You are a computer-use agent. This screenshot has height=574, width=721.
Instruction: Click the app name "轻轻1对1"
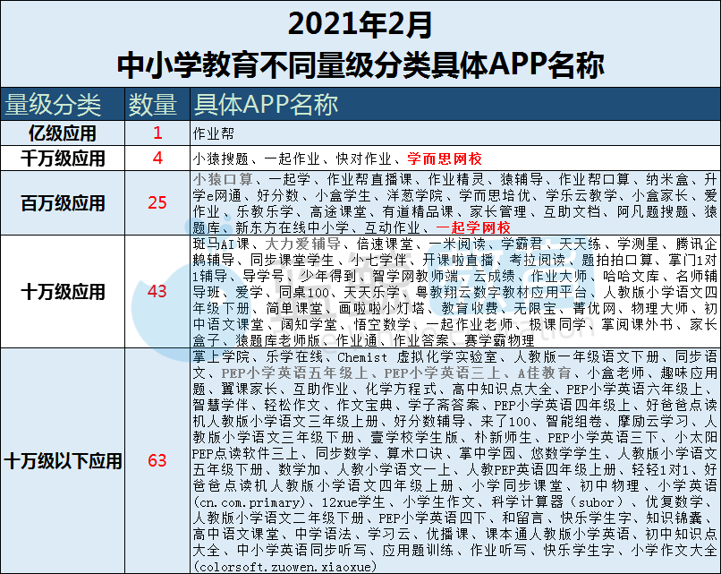point(660,469)
